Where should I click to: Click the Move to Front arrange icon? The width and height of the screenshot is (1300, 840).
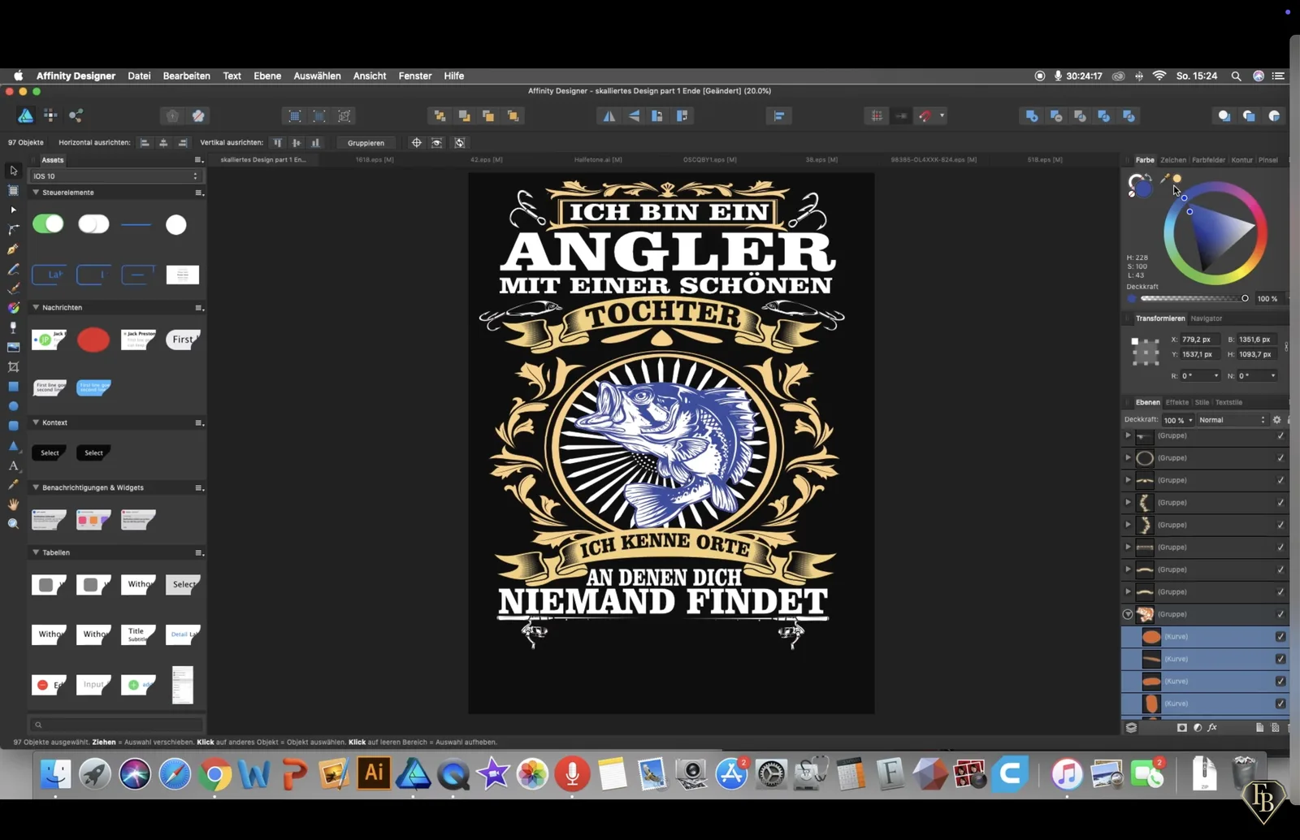tap(513, 116)
